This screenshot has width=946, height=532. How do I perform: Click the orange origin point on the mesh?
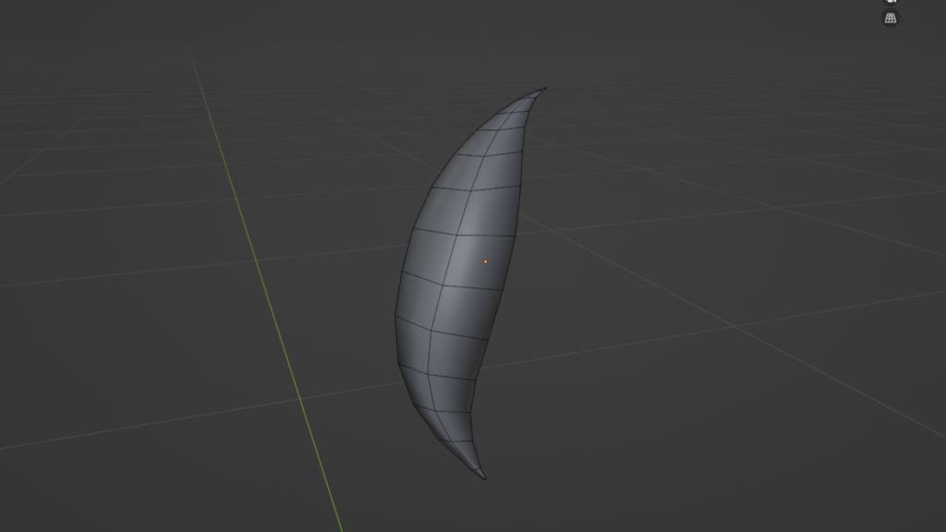tap(485, 263)
